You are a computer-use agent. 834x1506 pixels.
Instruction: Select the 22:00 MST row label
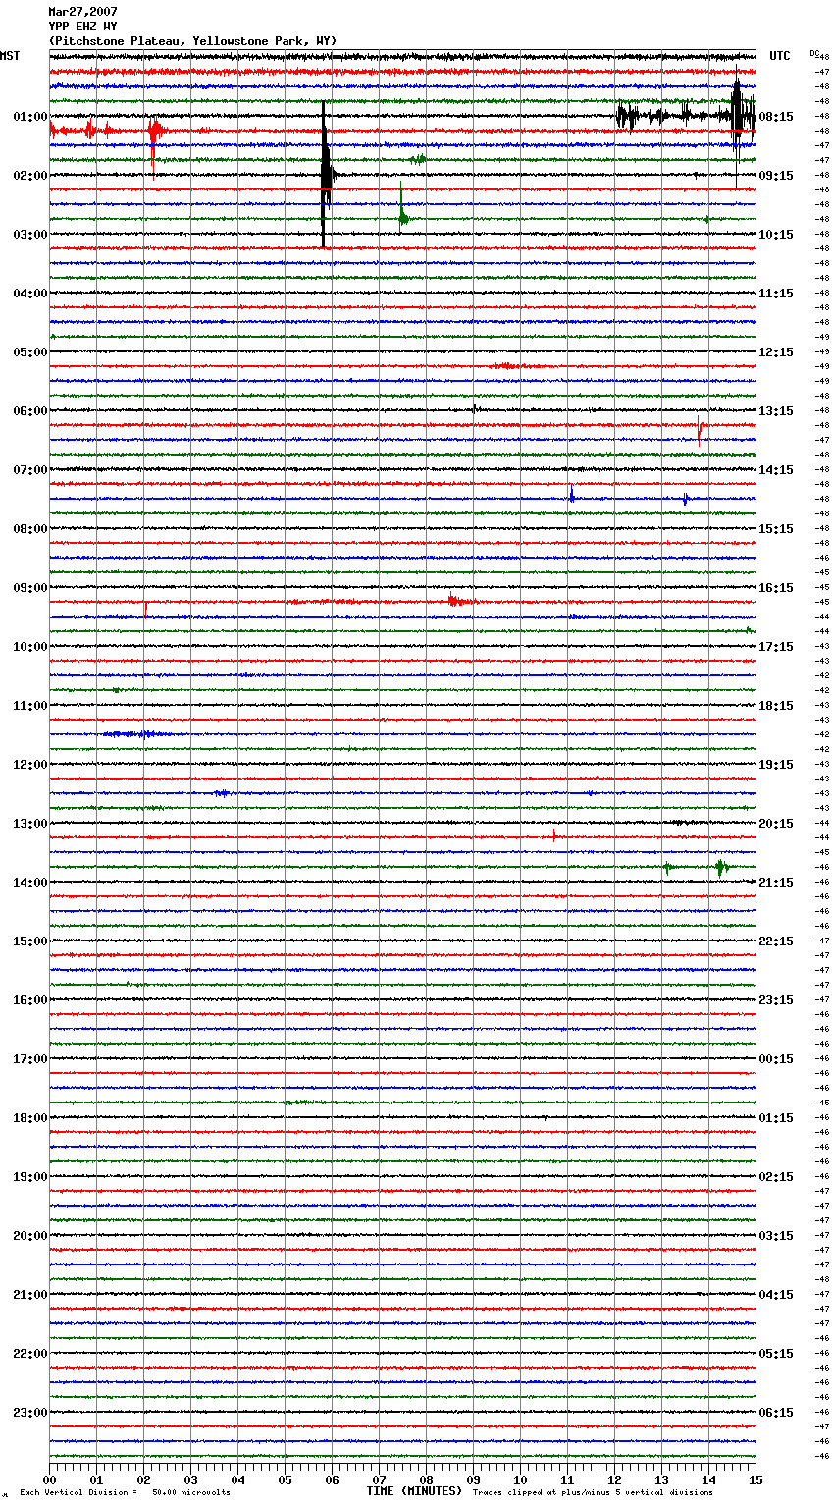coord(30,1354)
